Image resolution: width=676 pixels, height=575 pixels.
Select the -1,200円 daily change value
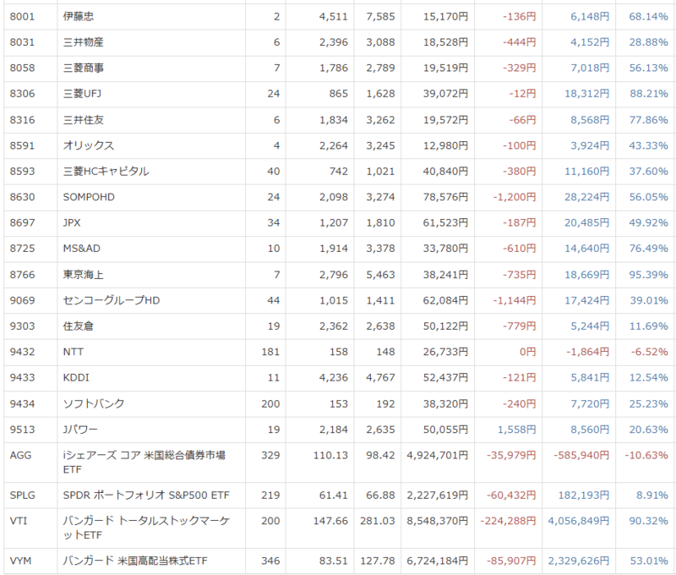pyautogui.click(x=515, y=197)
